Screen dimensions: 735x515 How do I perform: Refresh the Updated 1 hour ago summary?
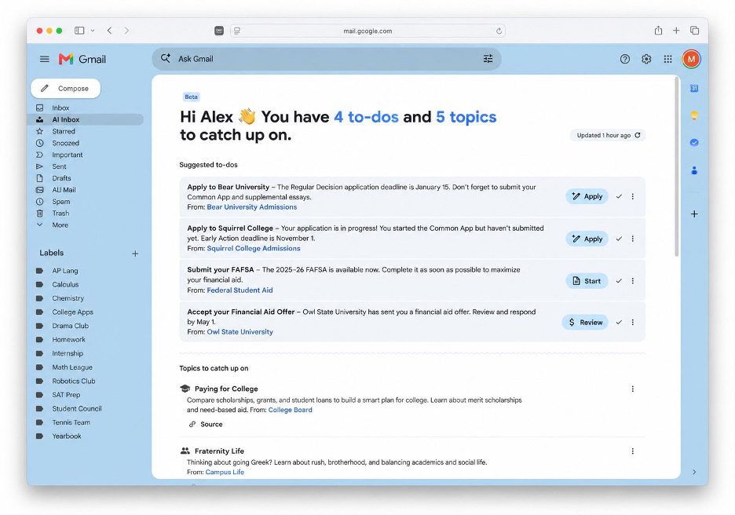click(638, 135)
